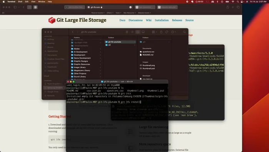Click Finder tags button

[x=167, y=32]
